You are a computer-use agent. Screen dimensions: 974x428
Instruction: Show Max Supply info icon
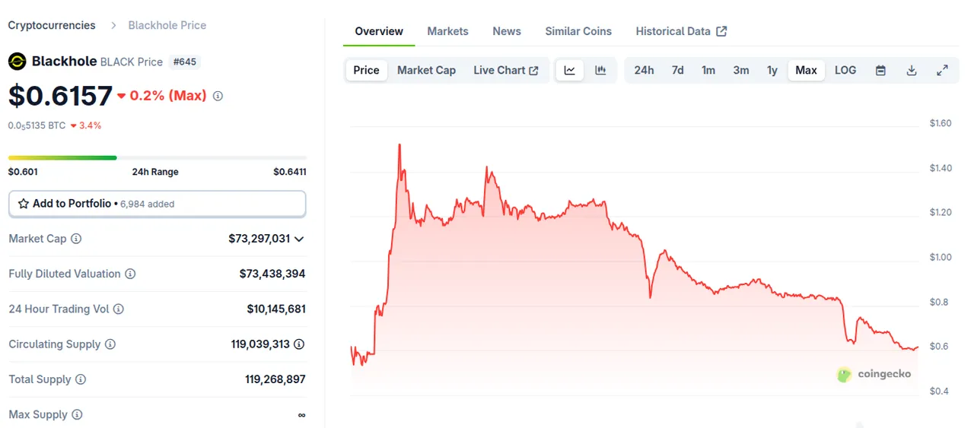[x=77, y=414]
